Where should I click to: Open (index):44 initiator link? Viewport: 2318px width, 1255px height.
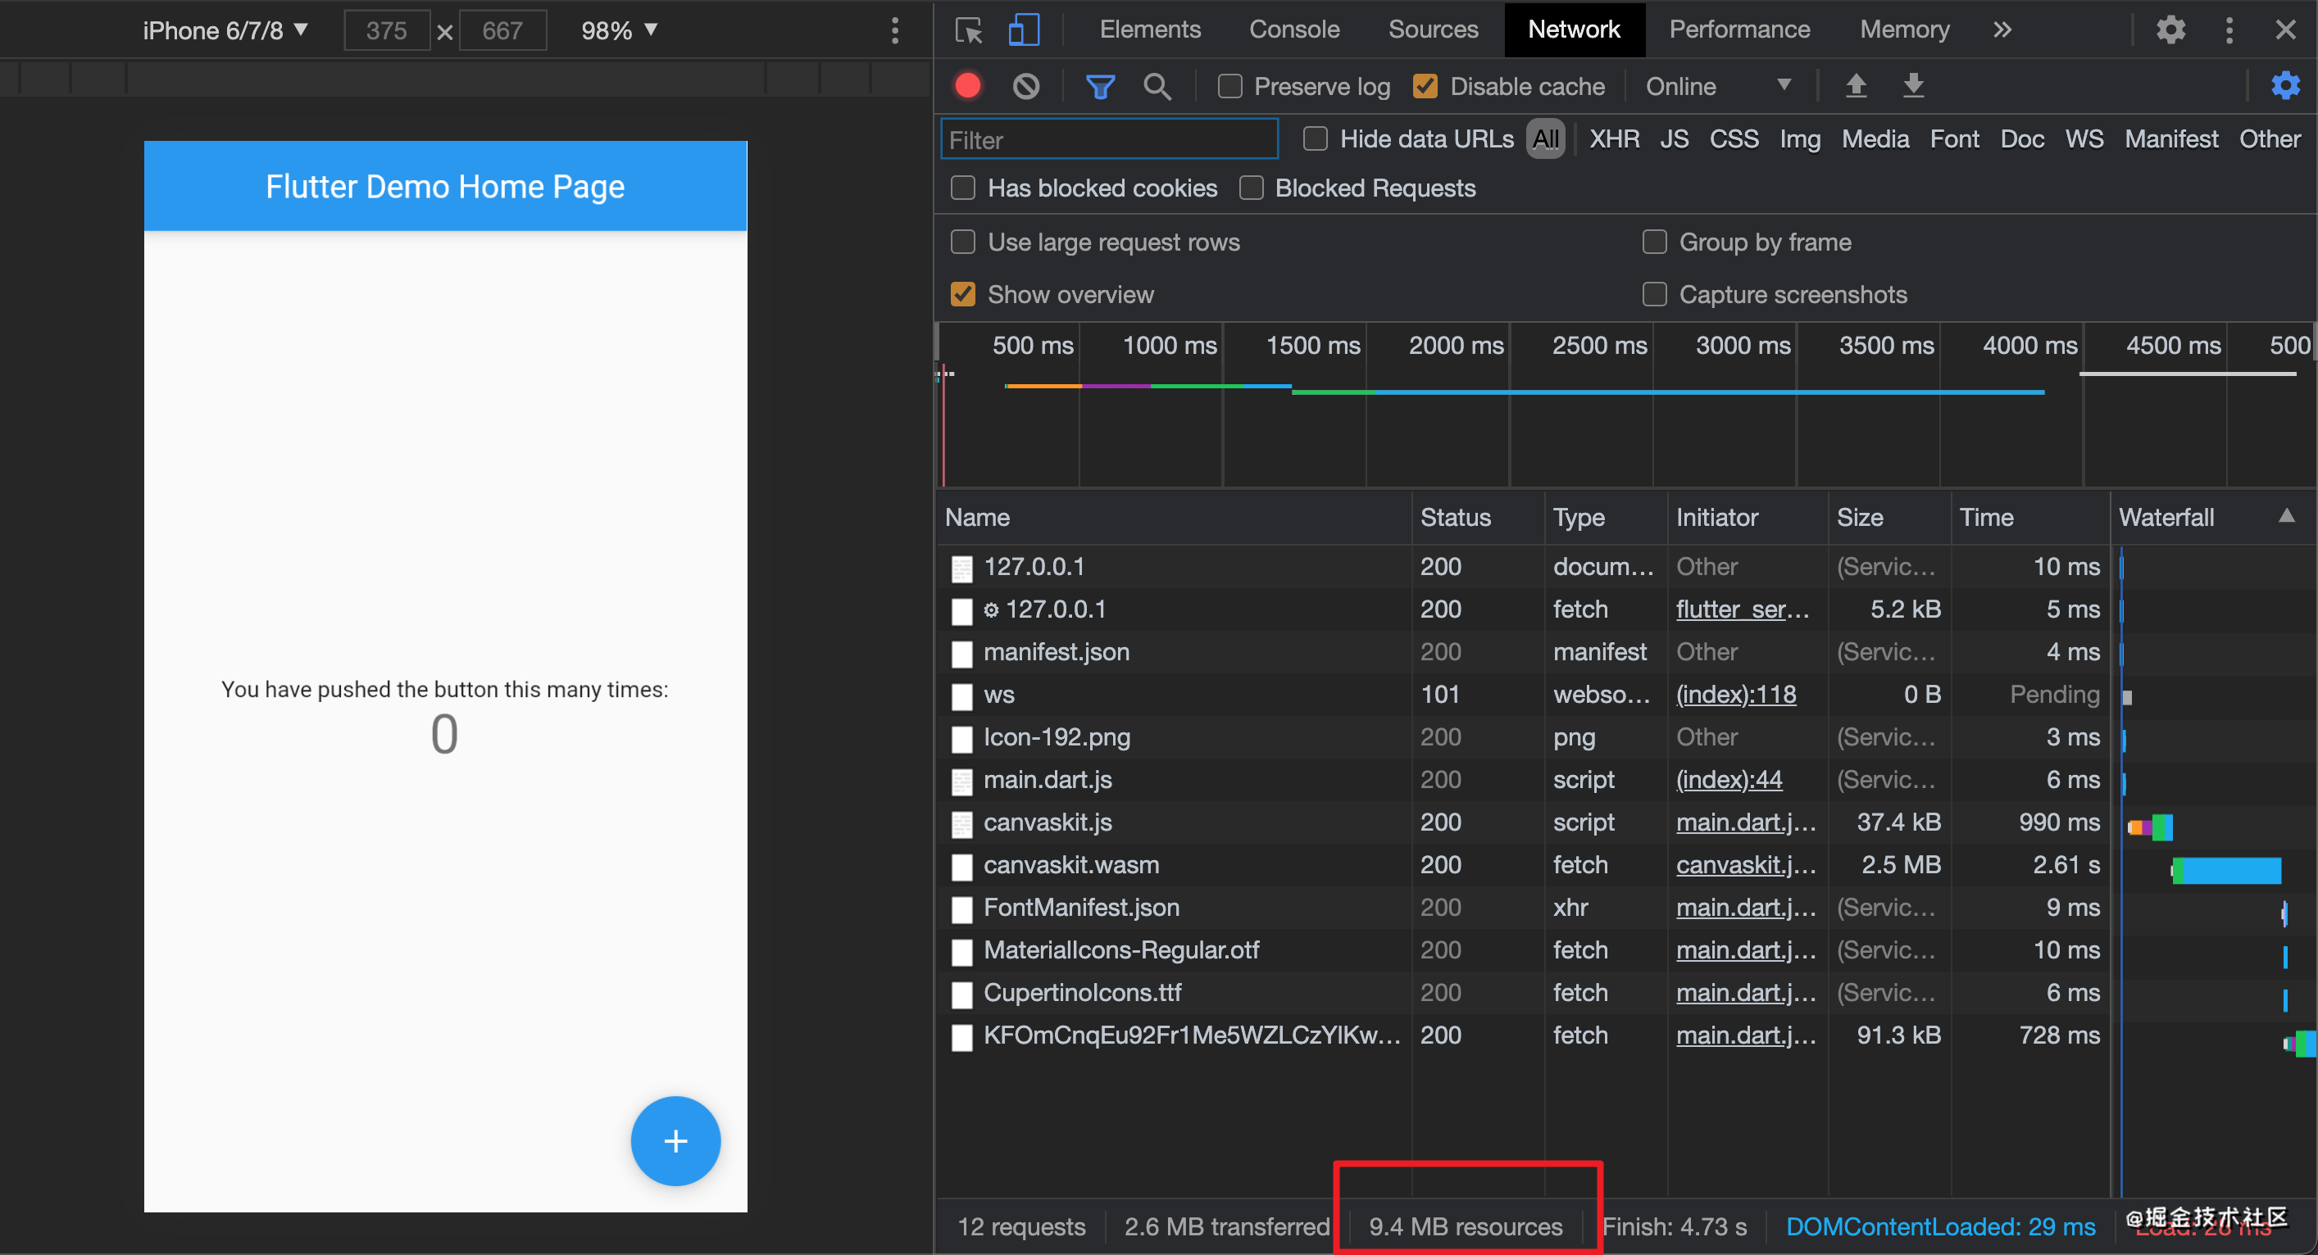[x=1729, y=780]
